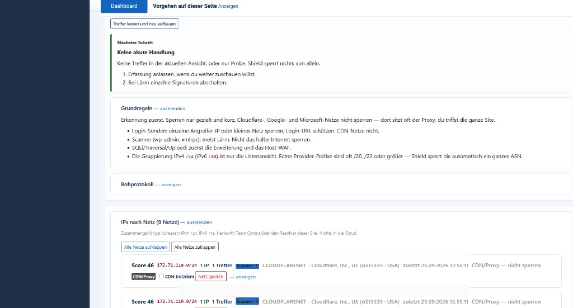Click the Anzeigen link beside Vorgehen auf dieser Seite
The width and height of the screenshot is (573, 308).
[x=228, y=6]
